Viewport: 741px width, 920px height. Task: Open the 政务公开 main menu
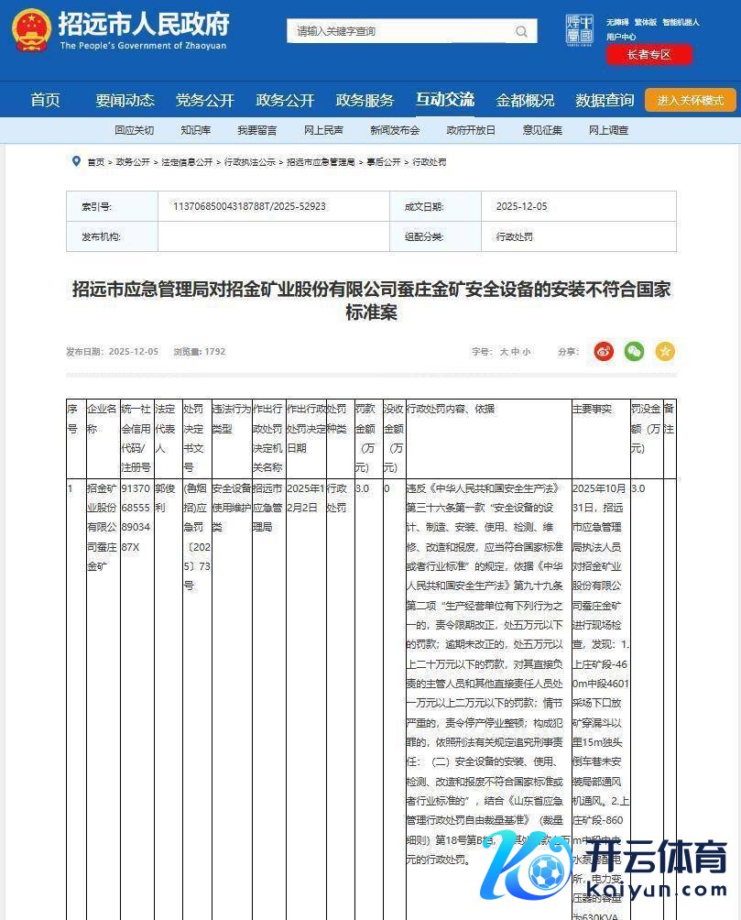285,100
